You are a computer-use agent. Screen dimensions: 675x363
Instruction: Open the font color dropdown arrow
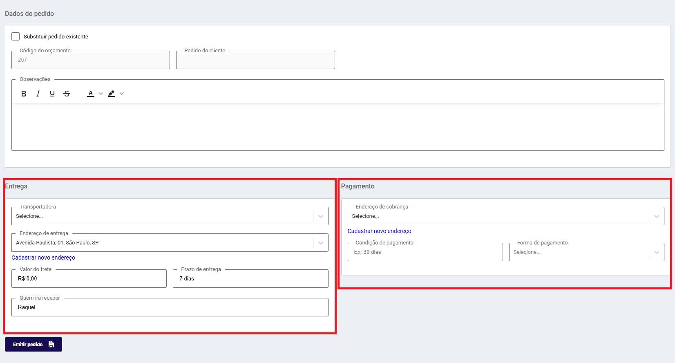(101, 94)
